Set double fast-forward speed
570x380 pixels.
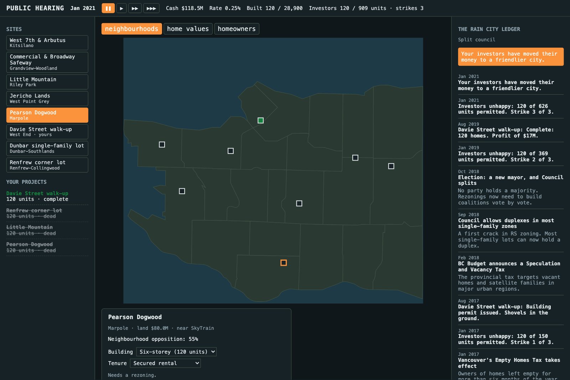point(135,8)
